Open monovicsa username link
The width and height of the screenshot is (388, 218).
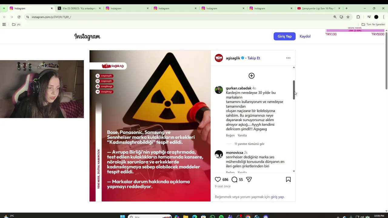point(234,153)
